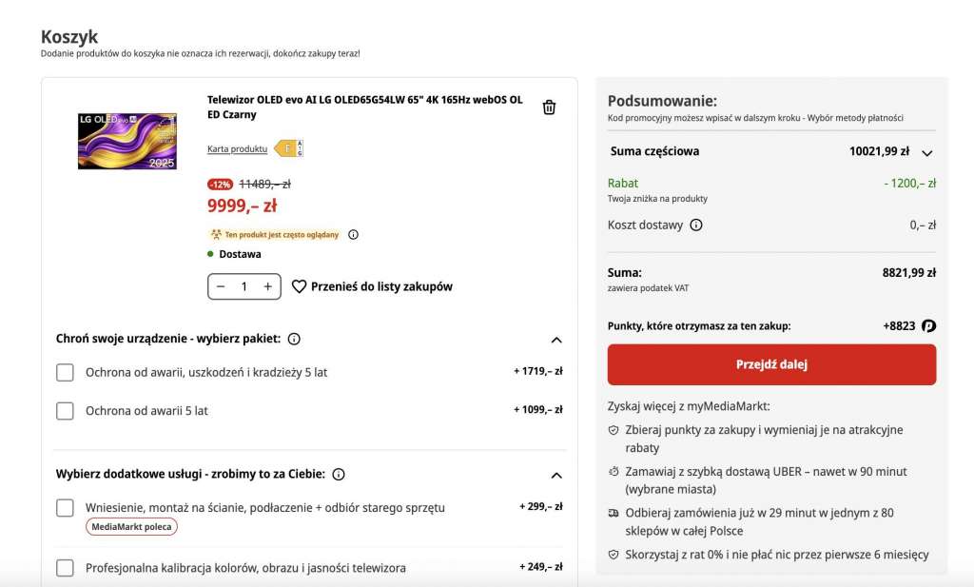Viewport: 974px width, 587px height.
Task: Select "Profesjonalna kalibracja kolorów" checkbox
Action: point(65,567)
